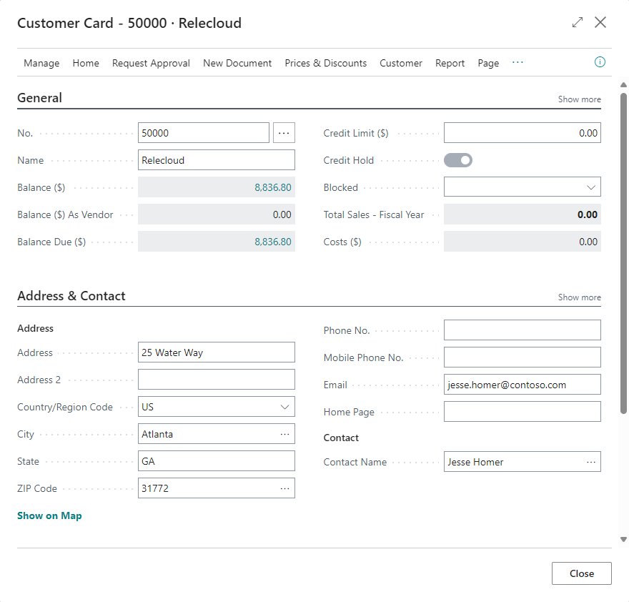Click the ZIP Code field text 31772
This screenshot has height=602, width=629.
tap(155, 488)
